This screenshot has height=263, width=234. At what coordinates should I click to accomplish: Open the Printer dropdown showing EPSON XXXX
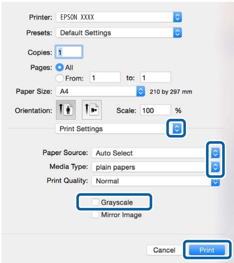coord(119,17)
